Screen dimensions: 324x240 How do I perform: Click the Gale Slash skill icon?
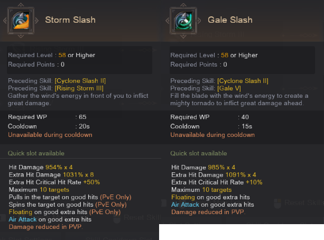[183, 21]
